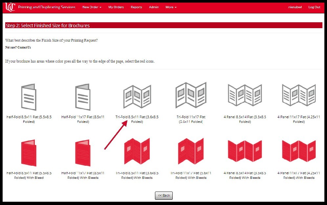Log Out of the account
The height and width of the screenshot is (205, 327).
[314, 7]
